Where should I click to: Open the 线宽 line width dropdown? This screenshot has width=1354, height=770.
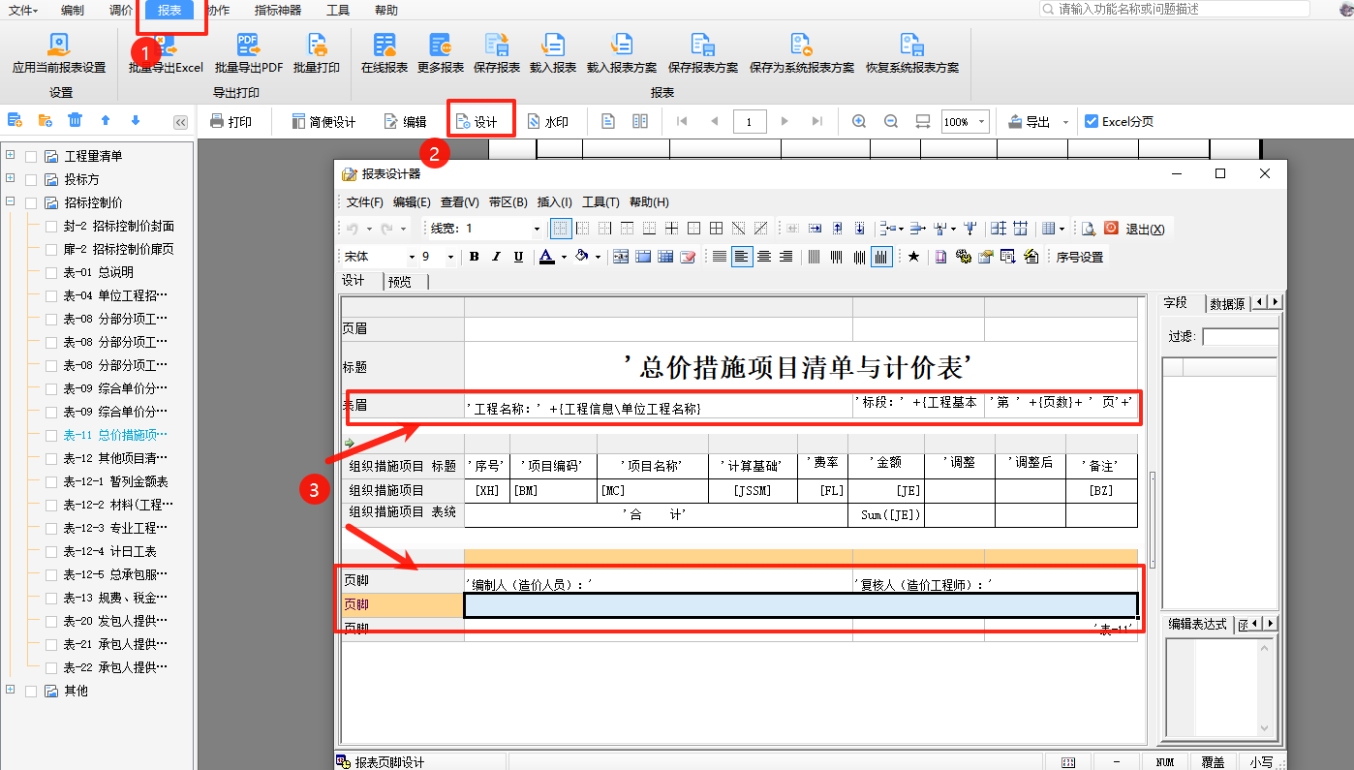(x=537, y=229)
